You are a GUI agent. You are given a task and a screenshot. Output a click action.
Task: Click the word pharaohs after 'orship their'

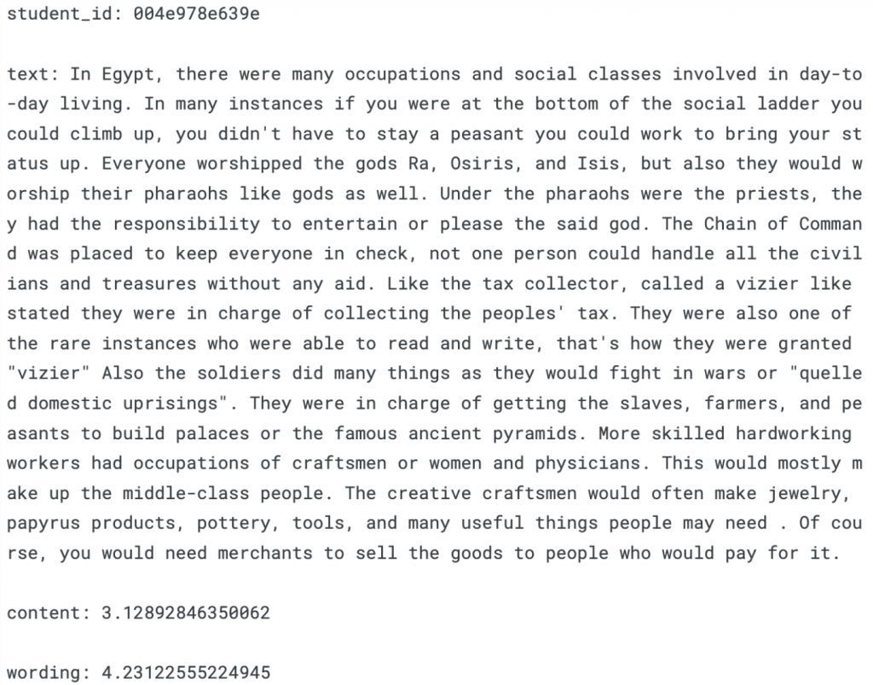pos(186,194)
